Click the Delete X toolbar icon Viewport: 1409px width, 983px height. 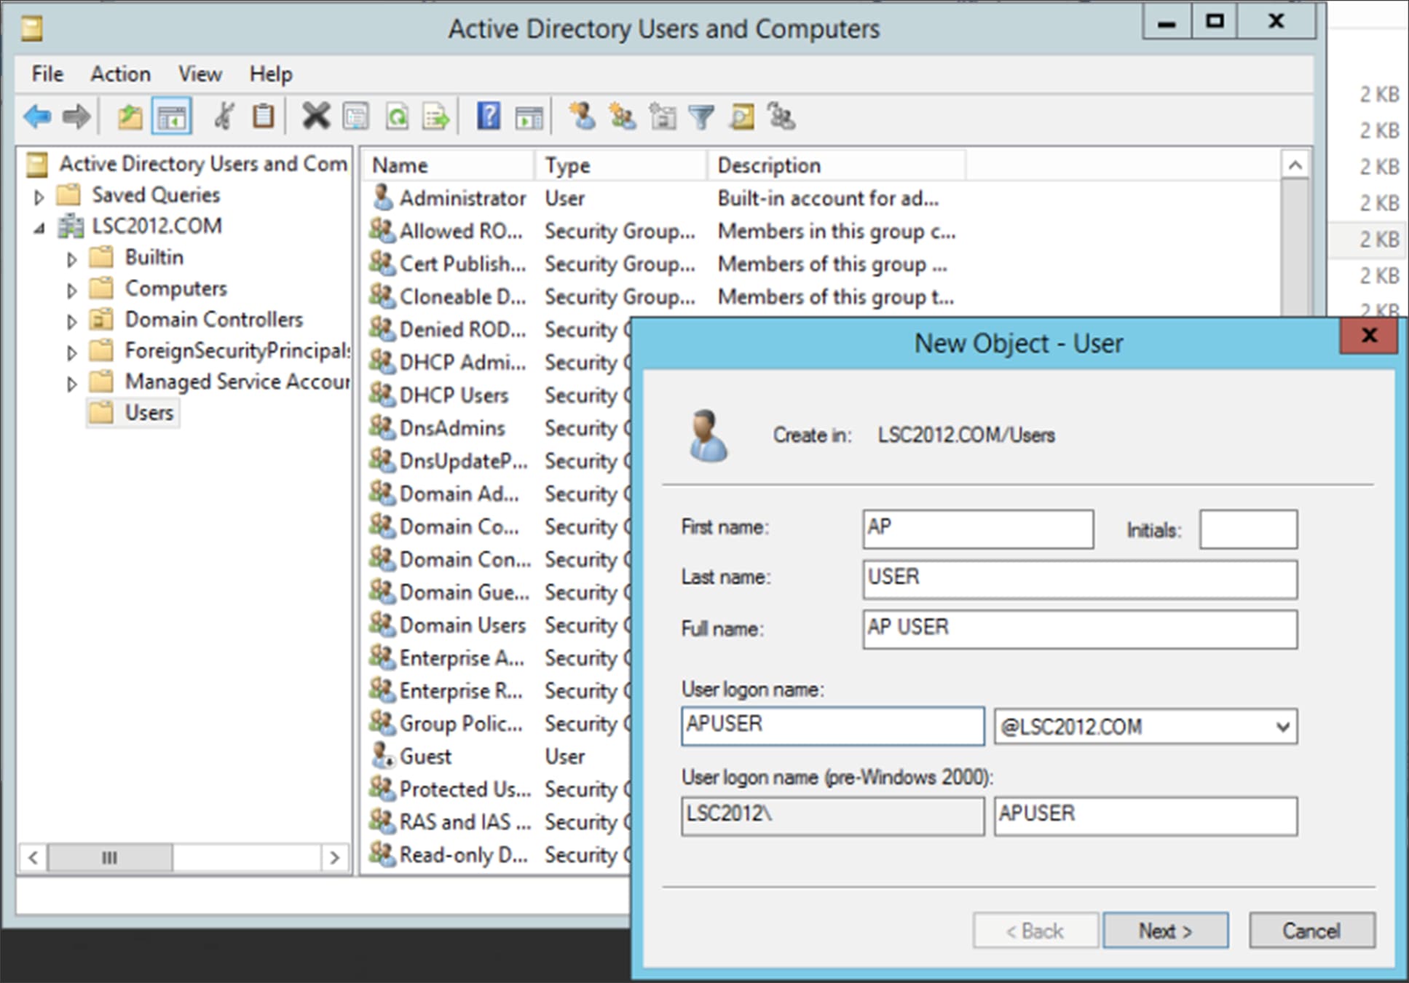tap(315, 117)
